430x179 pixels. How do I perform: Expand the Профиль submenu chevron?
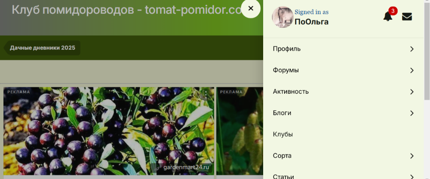click(x=412, y=49)
